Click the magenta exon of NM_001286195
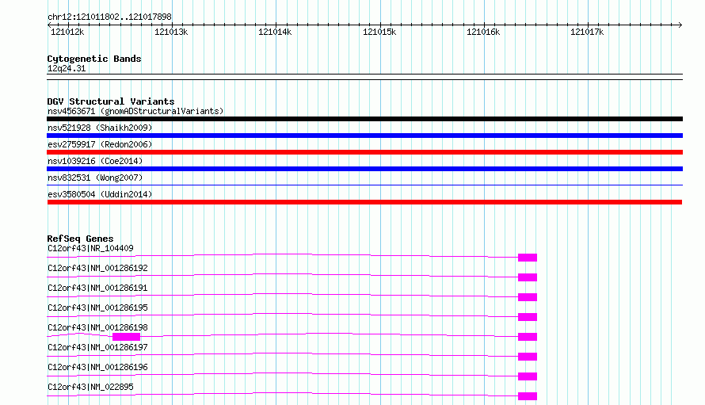This screenshot has width=705, height=405. click(x=528, y=317)
